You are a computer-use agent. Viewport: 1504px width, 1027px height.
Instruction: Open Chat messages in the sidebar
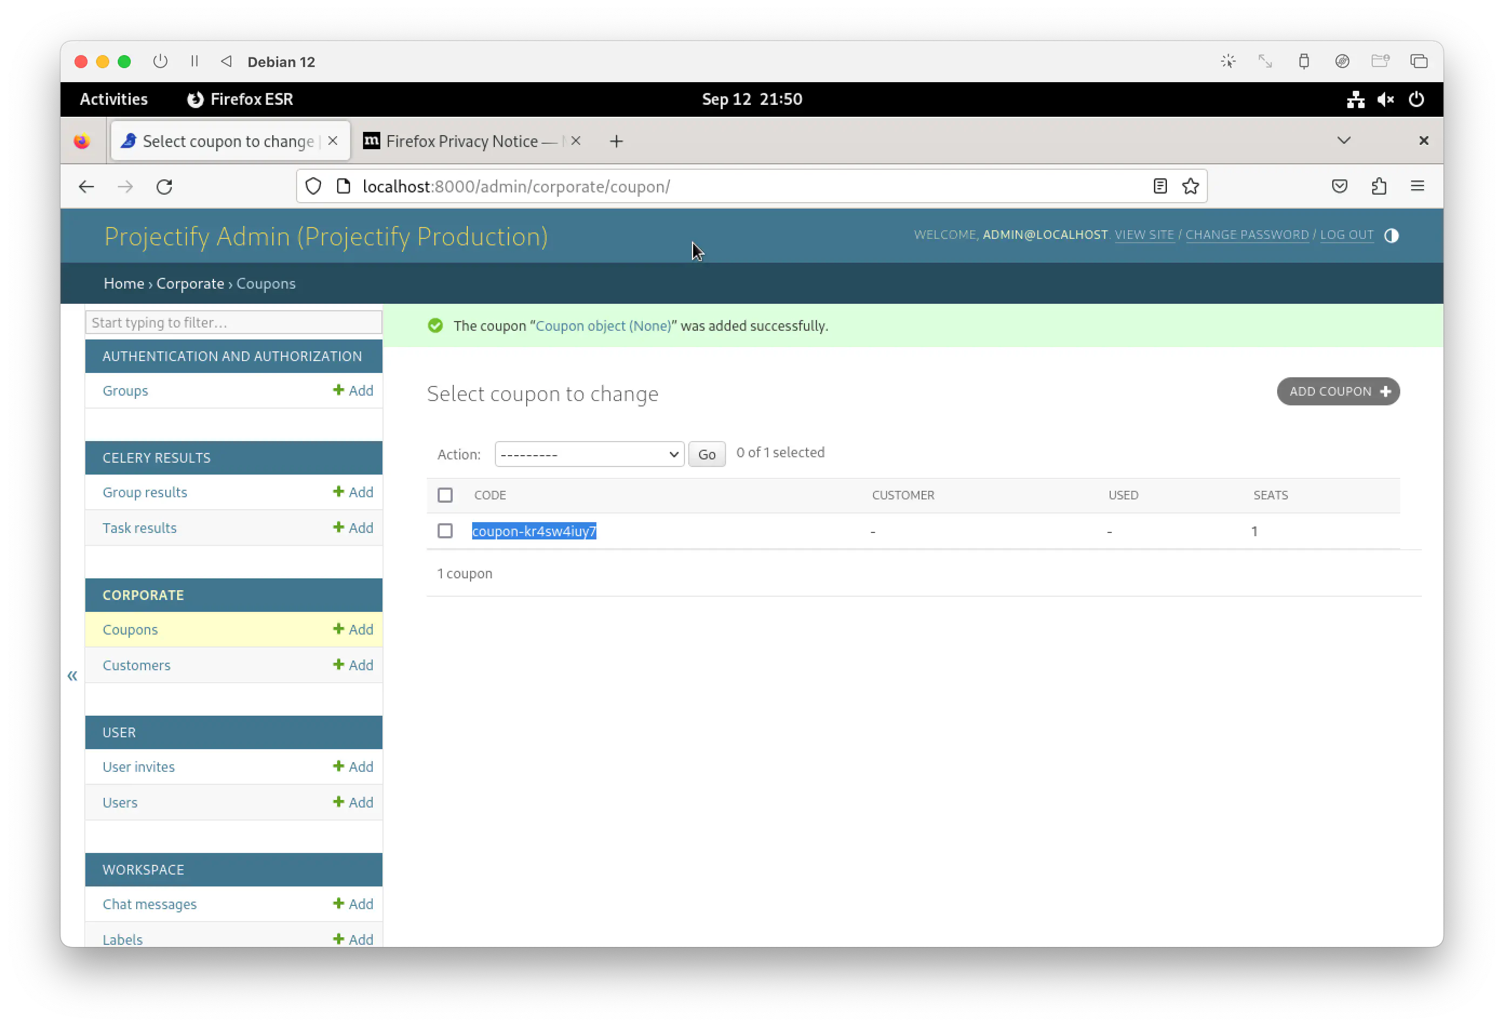[150, 904]
